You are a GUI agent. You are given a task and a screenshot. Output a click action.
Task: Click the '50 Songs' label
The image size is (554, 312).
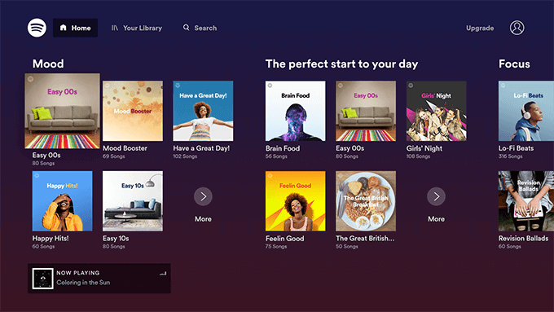click(x=347, y=247)
